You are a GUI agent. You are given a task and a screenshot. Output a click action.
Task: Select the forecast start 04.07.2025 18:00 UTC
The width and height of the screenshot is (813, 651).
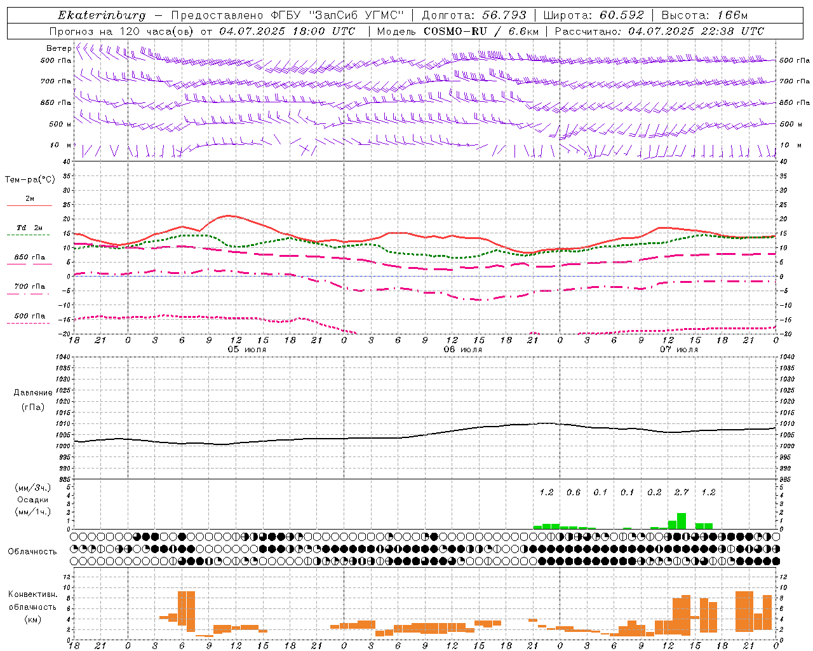tap(287, 31)
